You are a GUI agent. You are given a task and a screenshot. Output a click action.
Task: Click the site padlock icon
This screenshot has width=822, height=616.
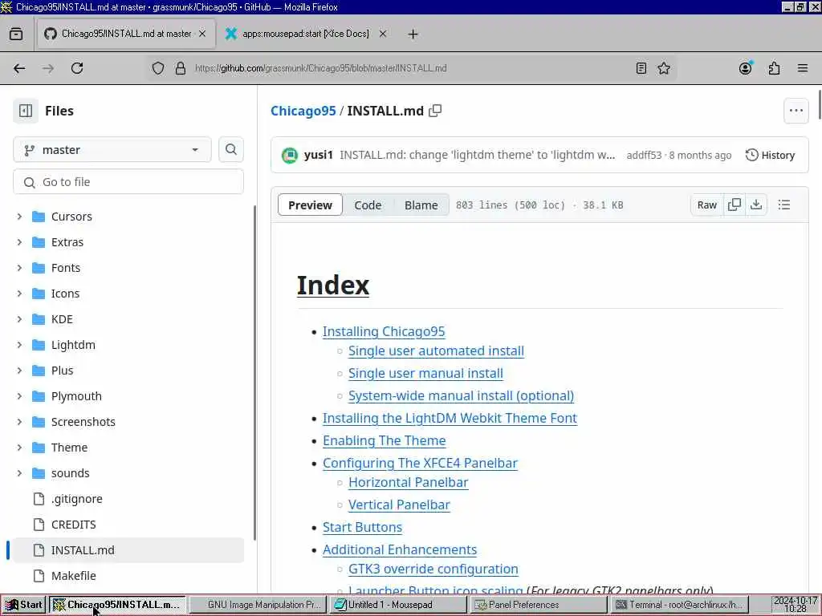click(x=181, y=68)
